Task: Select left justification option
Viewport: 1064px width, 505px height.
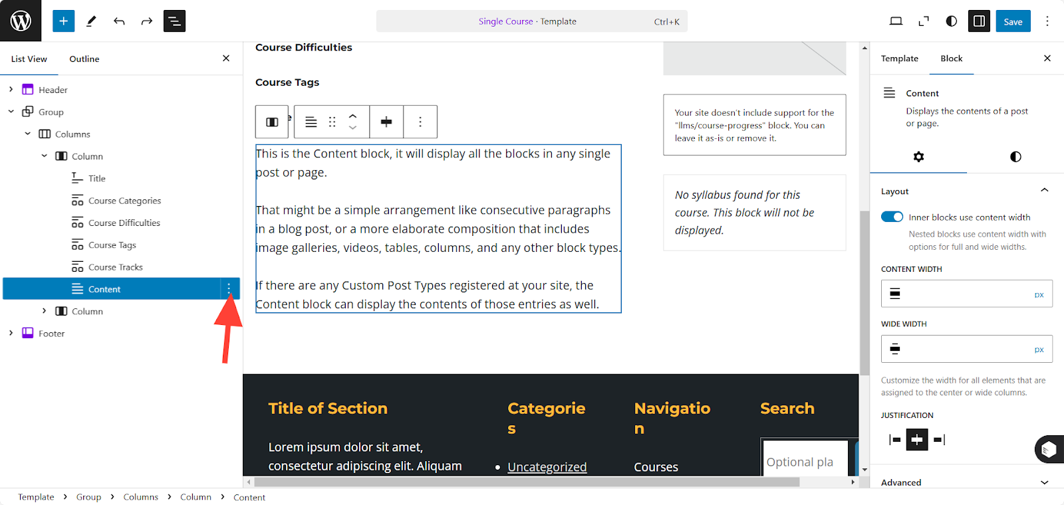Action: click(x=895, y=439)
